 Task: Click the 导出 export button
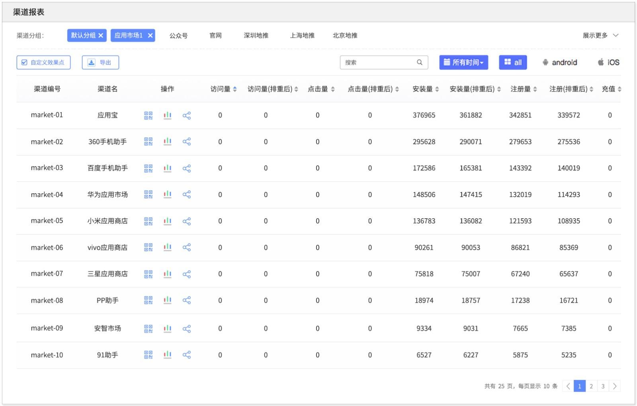pos(100,62)
